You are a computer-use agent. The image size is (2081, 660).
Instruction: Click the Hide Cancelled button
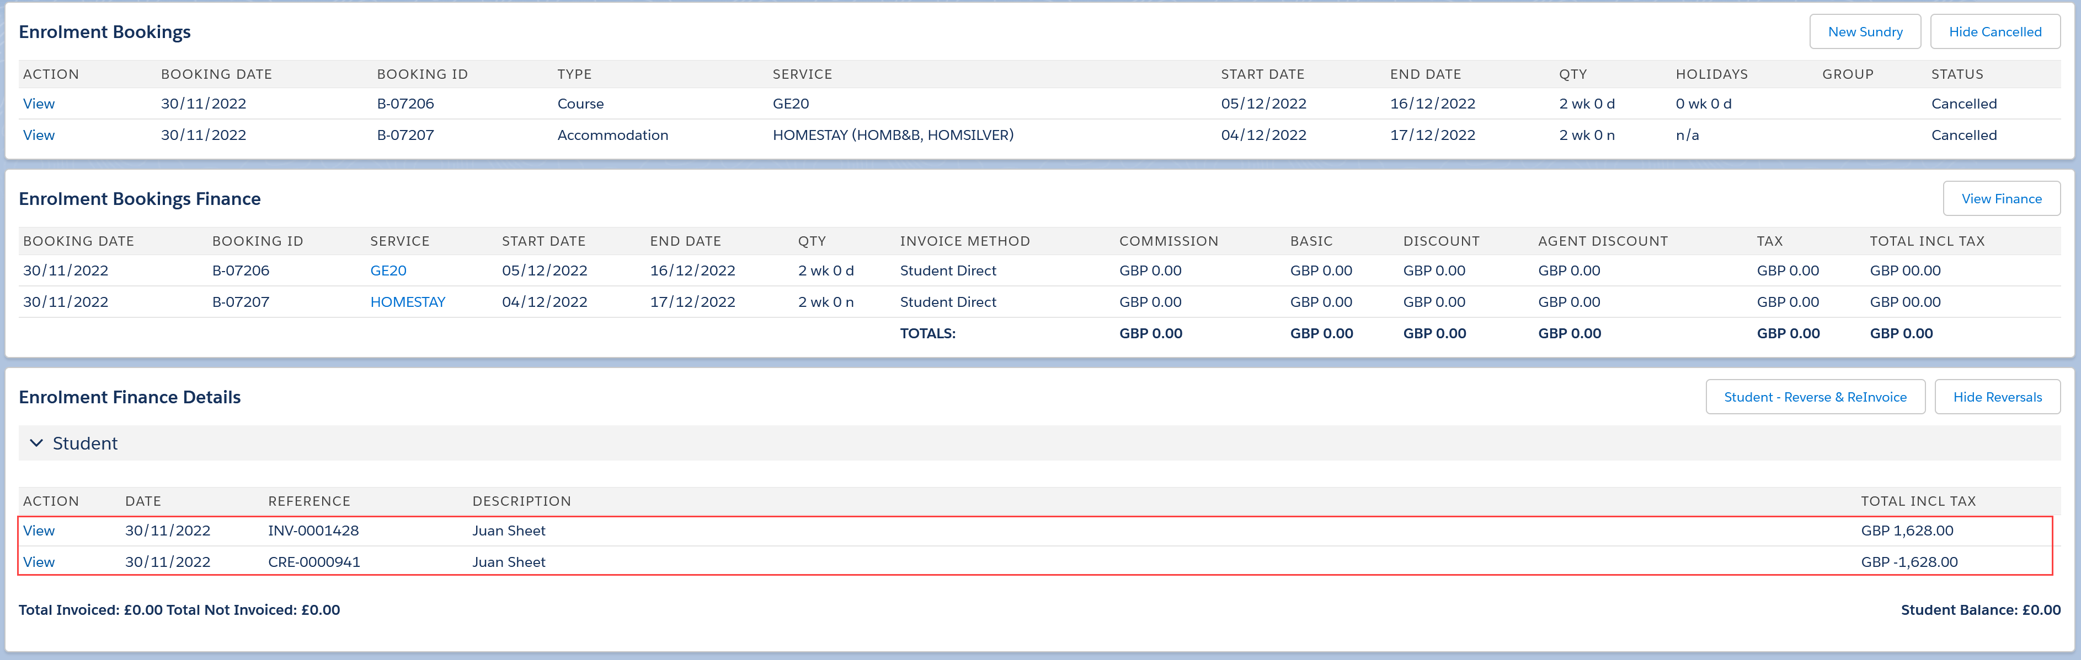tap(1994, 31)
